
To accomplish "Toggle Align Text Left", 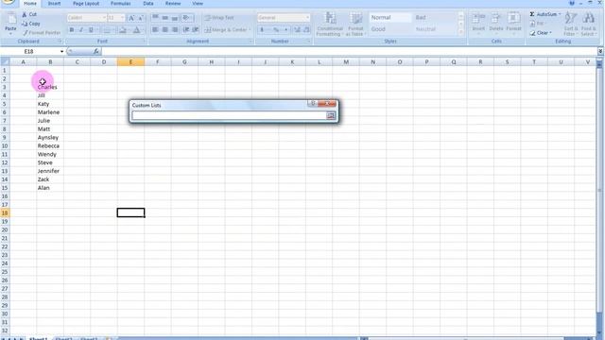I will (x=155, y=29).
